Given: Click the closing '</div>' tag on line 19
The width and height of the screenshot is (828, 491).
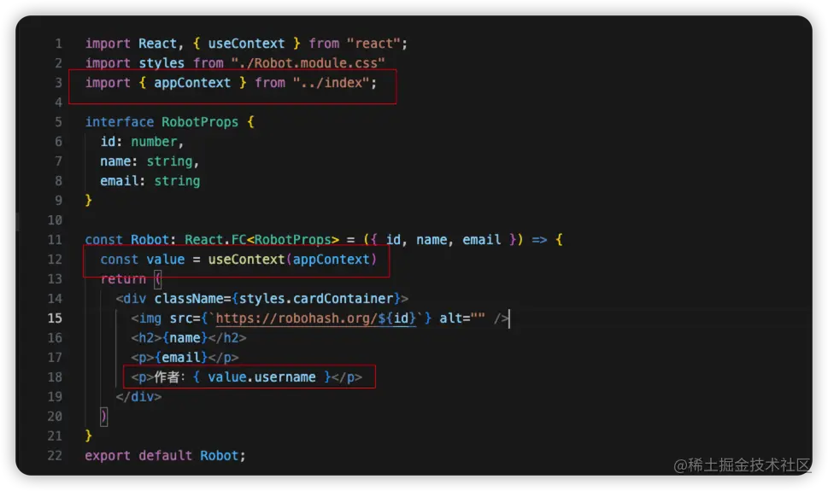Looking at the screenshot, I should point(139,396).
